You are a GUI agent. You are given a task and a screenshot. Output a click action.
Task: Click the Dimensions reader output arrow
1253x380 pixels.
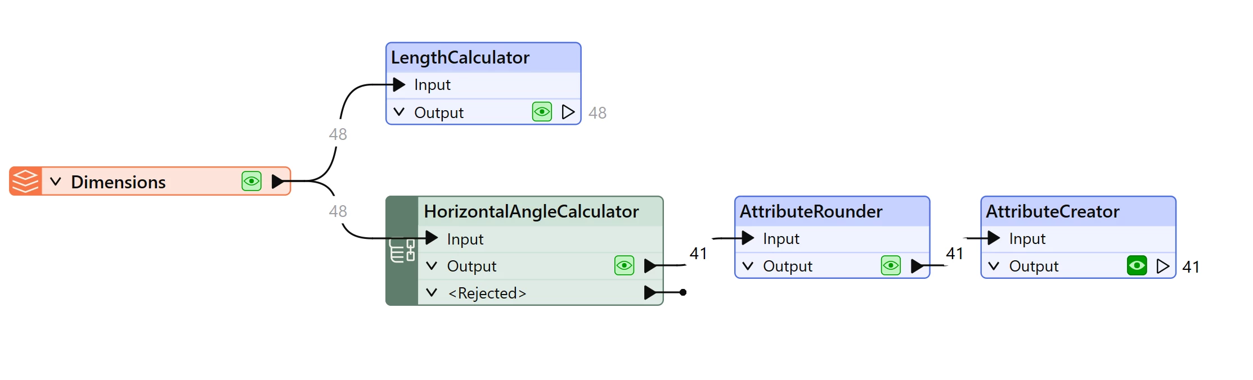(278, 181)
